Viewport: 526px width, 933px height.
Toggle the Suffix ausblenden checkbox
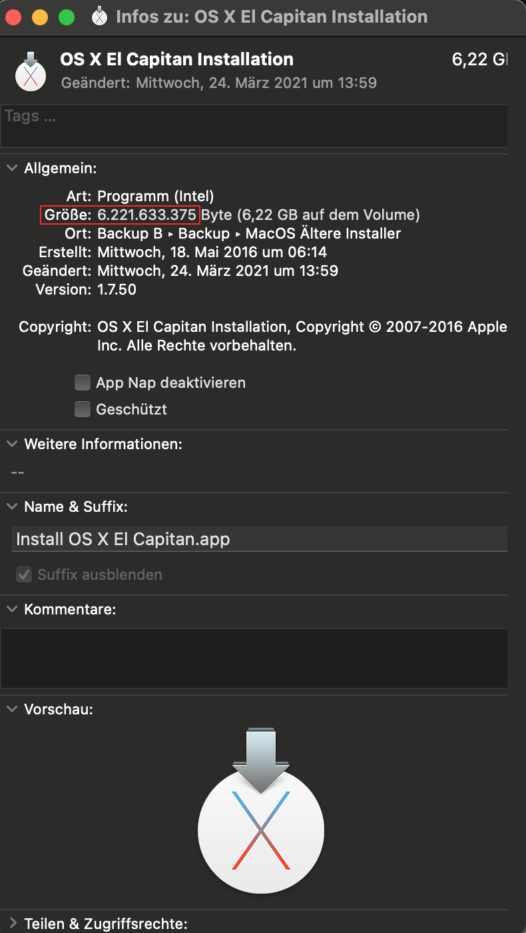coord(24,574)
